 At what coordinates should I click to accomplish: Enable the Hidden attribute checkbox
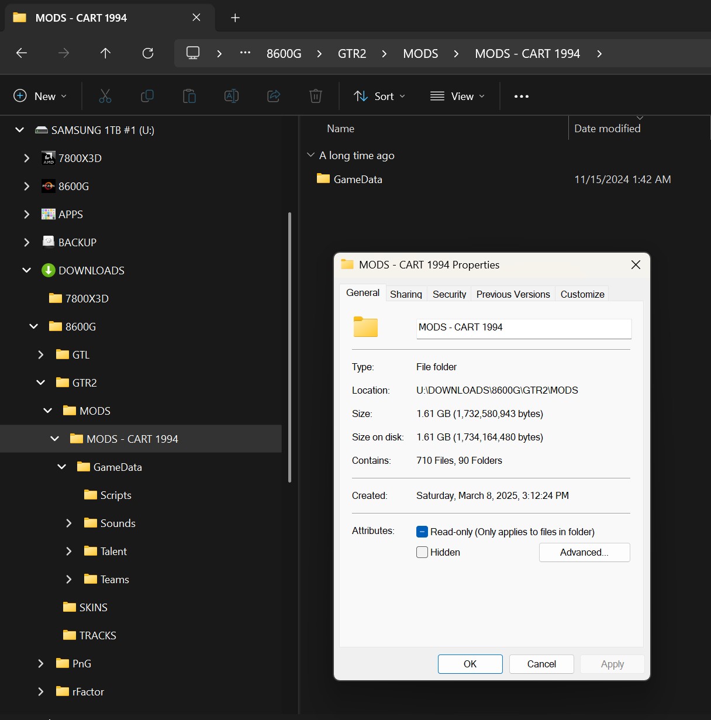tap(422, 552)
